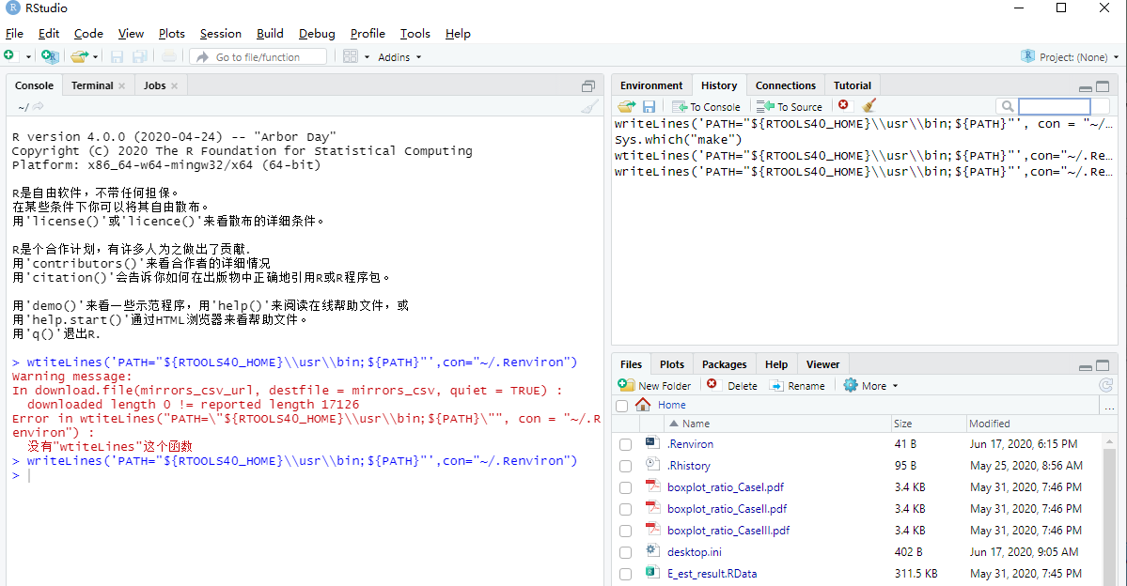Open the Code menu
The width and height of the screenshot is (1127, 586).
[x=88, y=33]
